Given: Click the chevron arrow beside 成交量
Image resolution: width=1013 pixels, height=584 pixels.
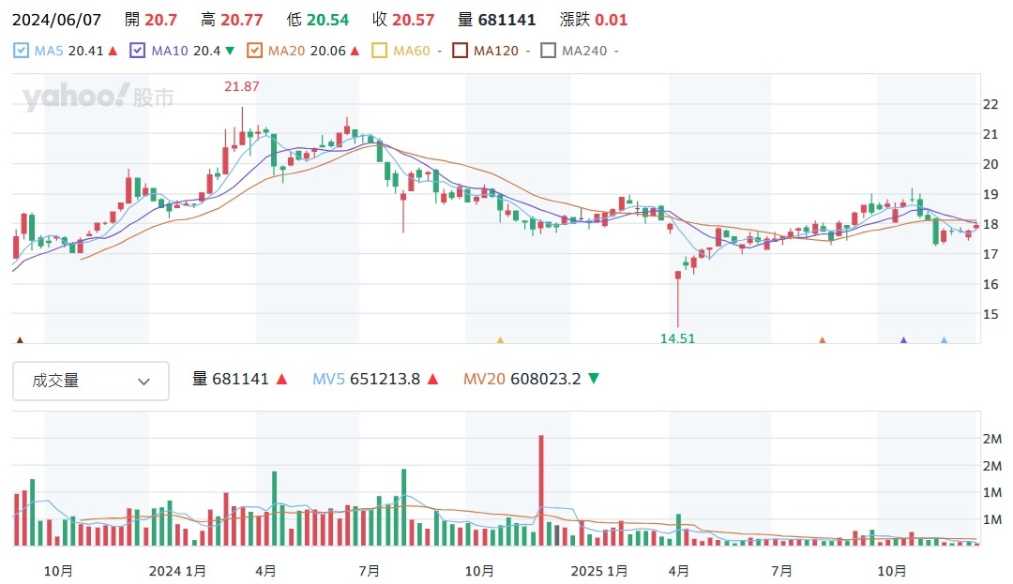Looking at the screenshot, I should 144,382.
